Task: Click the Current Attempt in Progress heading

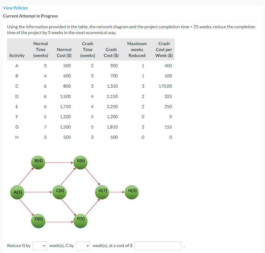Action: [30, 16]
